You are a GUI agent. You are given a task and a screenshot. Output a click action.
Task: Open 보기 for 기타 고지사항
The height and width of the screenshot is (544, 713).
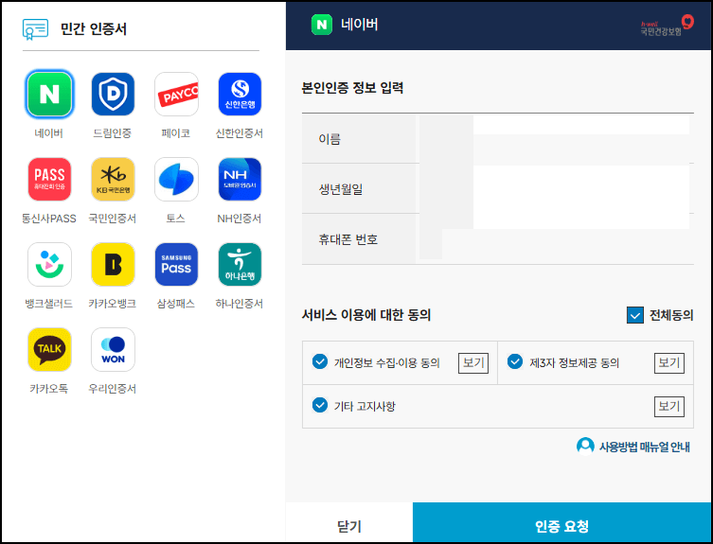click(x=668, y=406)
